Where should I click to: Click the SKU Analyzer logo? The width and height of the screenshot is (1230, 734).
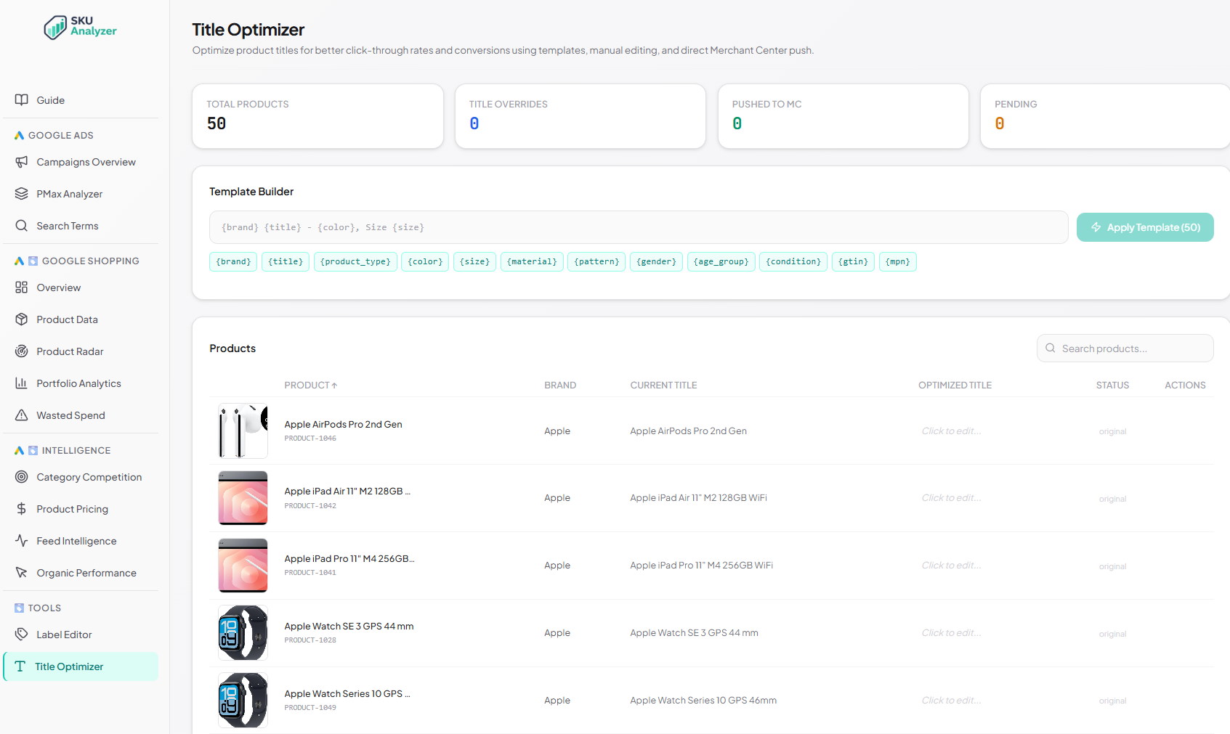[80, 27]
